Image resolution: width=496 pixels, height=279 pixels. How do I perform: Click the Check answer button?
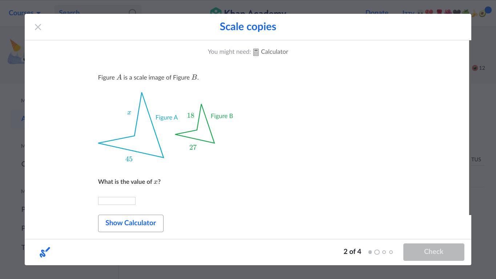pyautogui.click(x=434, y=252)
